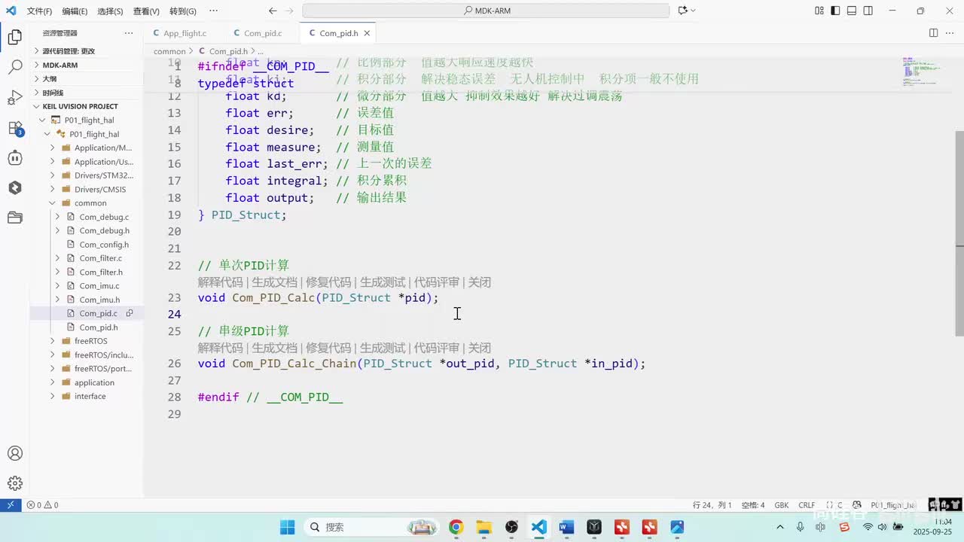Expand the application folder
The image size is (964, 542).
tap(87, 382)
